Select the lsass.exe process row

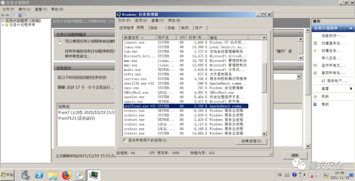coord(186,47)
